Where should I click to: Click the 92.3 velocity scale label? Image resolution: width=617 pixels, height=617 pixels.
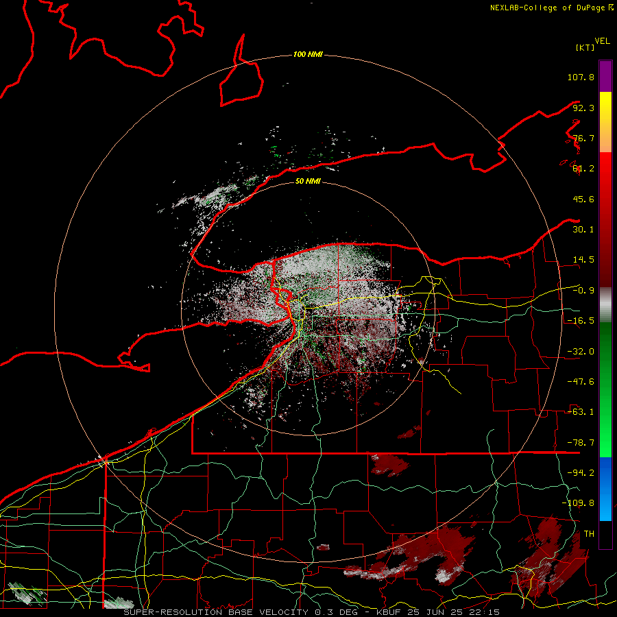(x=583, y=108)
